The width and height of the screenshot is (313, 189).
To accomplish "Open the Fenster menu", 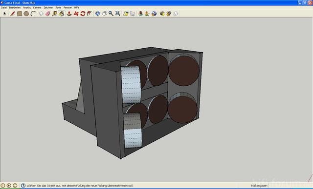I will (67, 8).
